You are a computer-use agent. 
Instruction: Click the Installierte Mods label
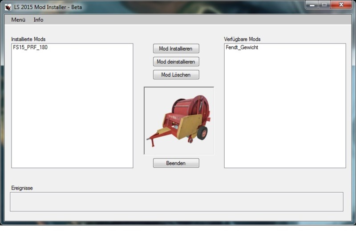28,39
